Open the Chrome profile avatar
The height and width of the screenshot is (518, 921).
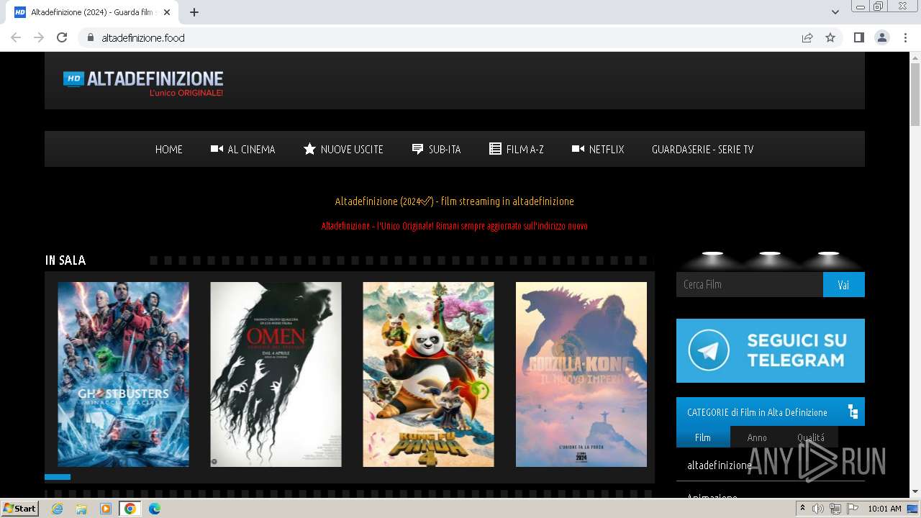click(882, 37)
